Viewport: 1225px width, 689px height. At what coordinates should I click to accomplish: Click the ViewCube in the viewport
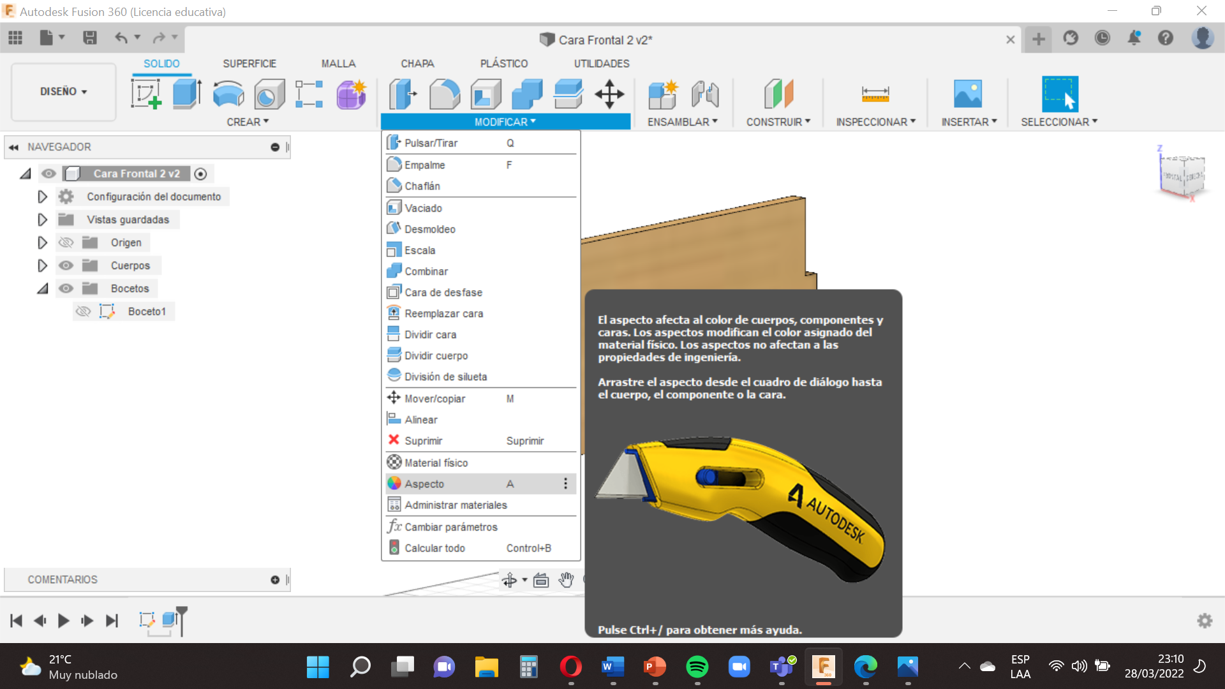[x=1182, y=175]
